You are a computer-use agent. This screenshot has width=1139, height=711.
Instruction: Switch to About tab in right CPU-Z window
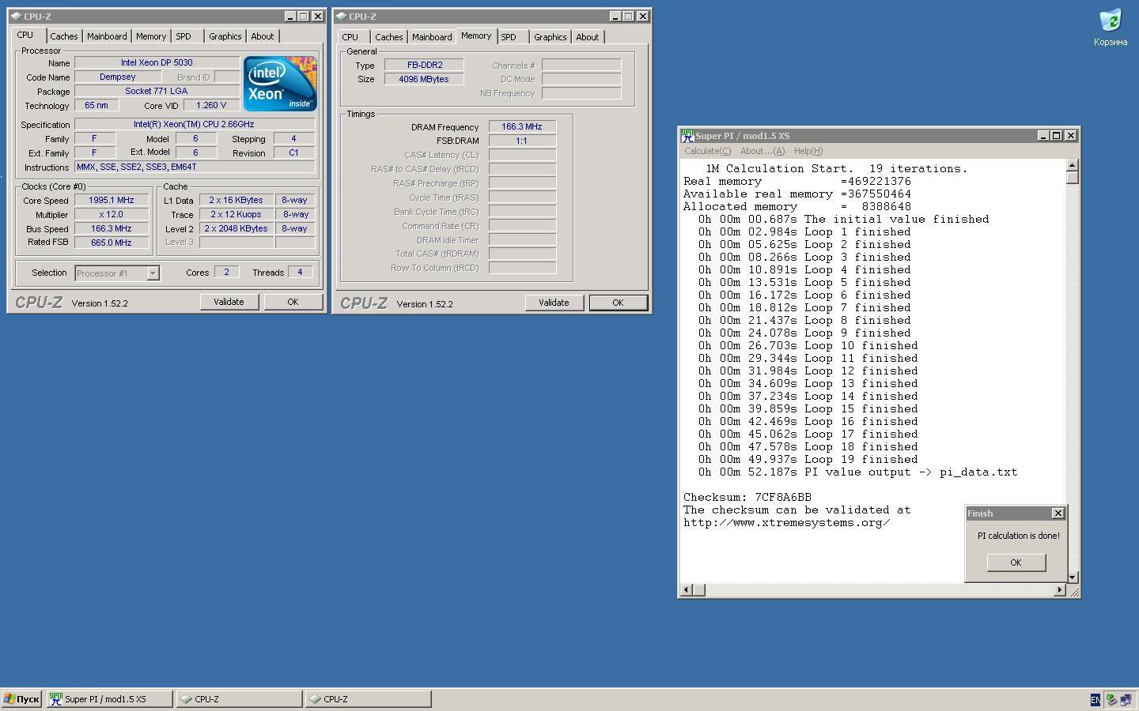[588, 37]
